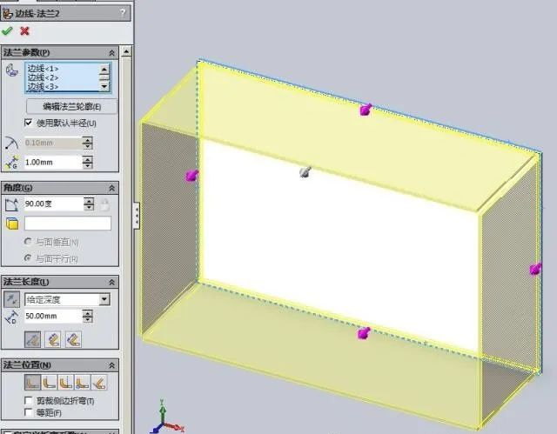This screenshot has height=434, width=557.
Task: Open the 给定深度 dropdown
Action: pyautogui.click(x=104, y=299)
